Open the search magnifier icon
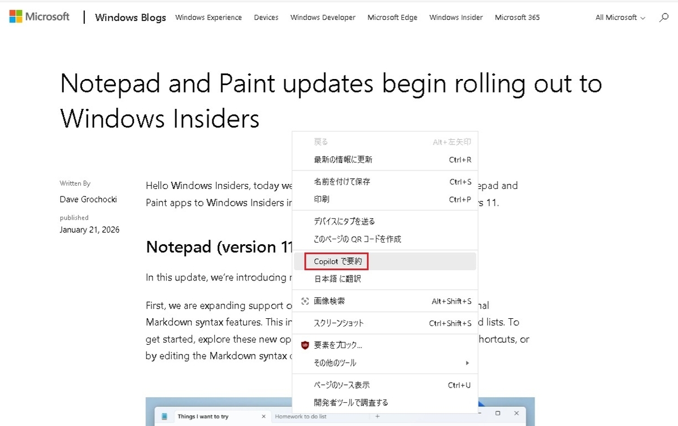 [664, 17]
